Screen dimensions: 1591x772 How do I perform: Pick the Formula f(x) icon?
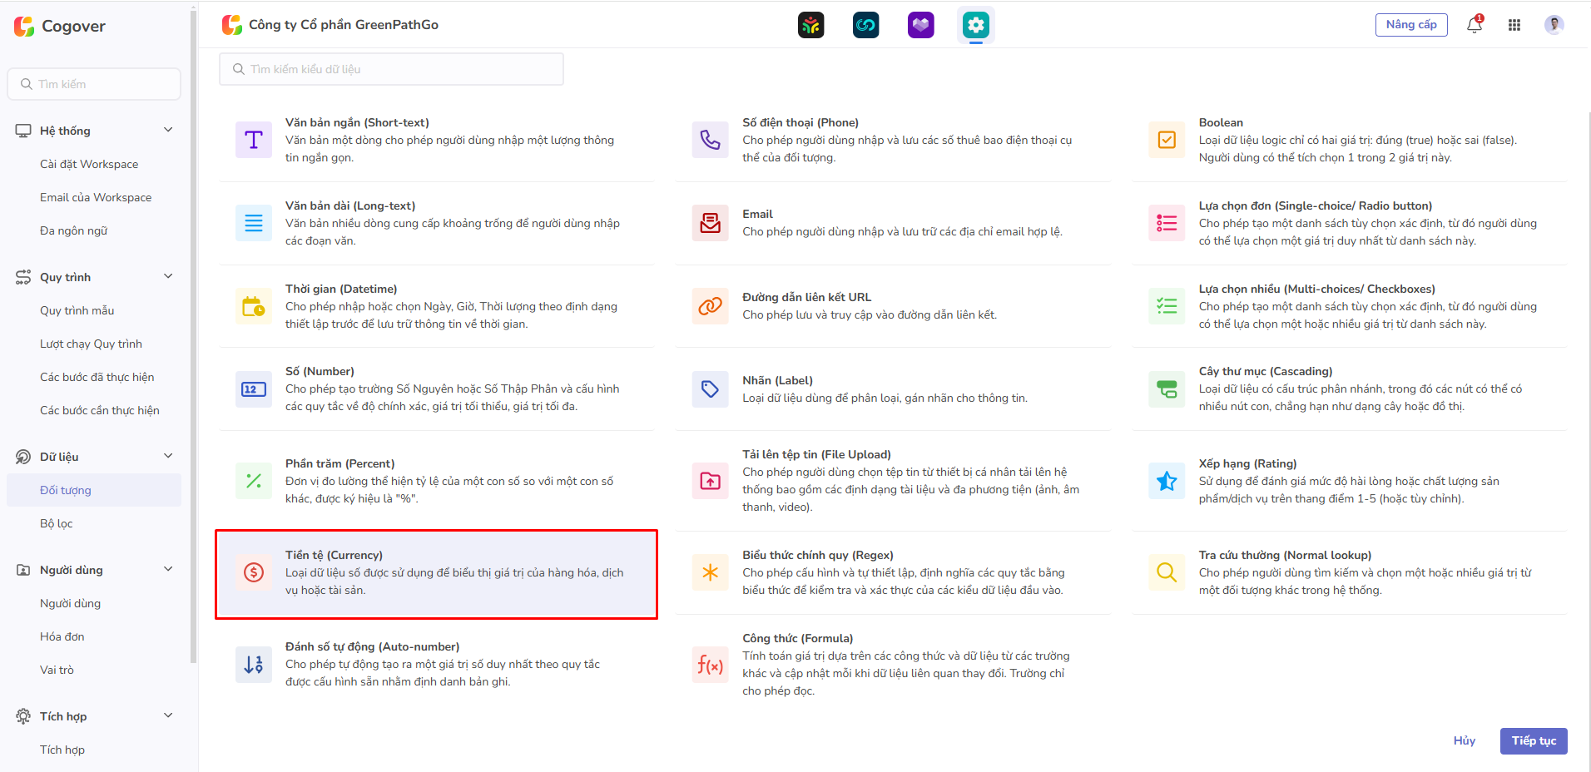(710, 665)
